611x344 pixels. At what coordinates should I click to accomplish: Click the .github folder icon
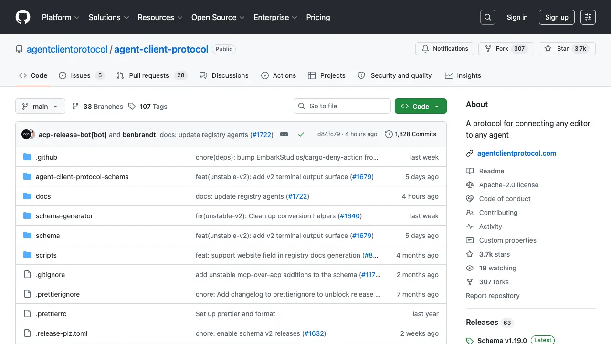tap(27, 157)
